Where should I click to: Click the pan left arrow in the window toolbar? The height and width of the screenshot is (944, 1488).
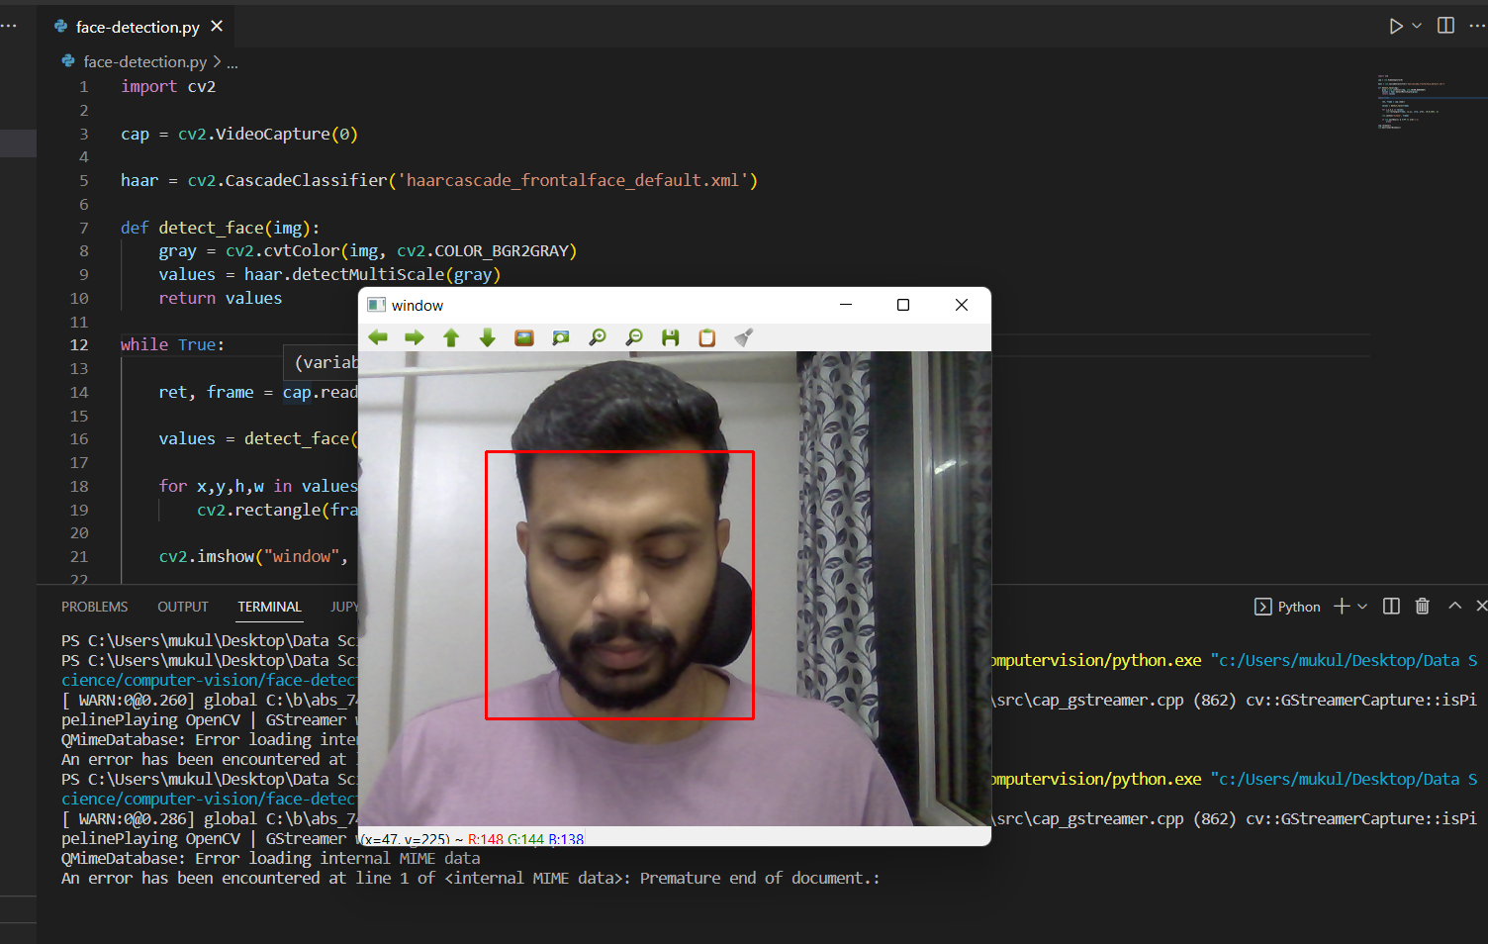(x=378, y=337)
